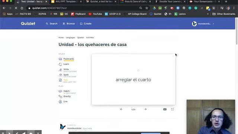
Task: Open the Chrome three-dot menu
Action: click(x=234, y=8)
